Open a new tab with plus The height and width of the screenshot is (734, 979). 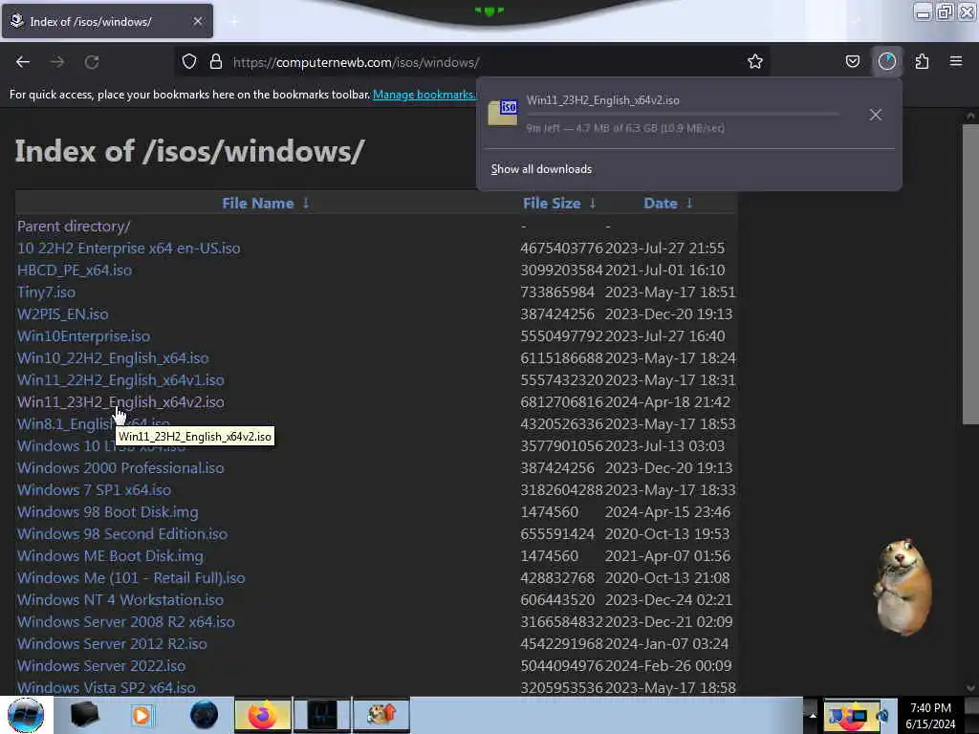[x=233, y=22]
